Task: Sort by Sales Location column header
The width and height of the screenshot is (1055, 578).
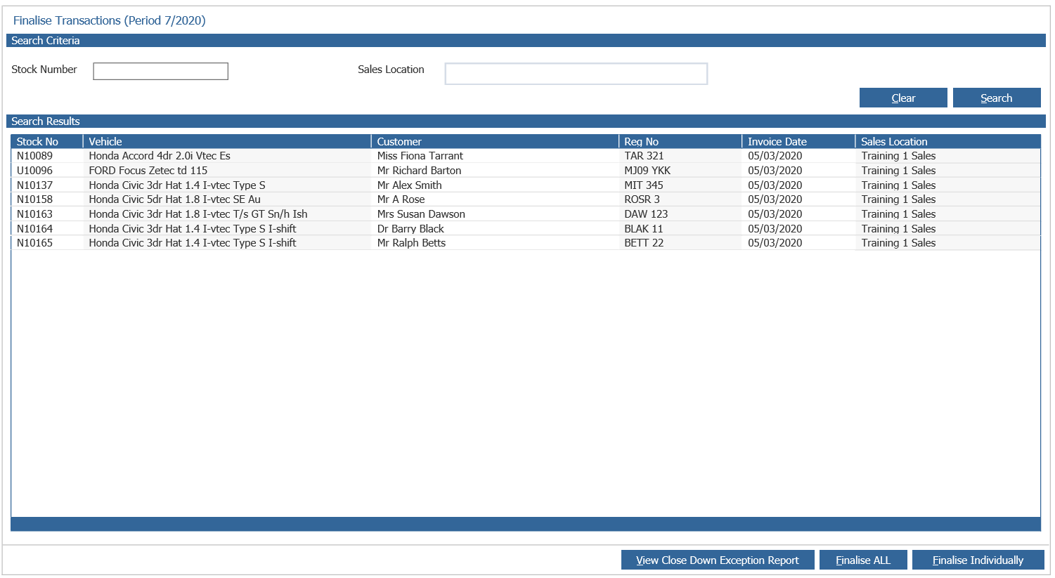Action: coord(948,141)
